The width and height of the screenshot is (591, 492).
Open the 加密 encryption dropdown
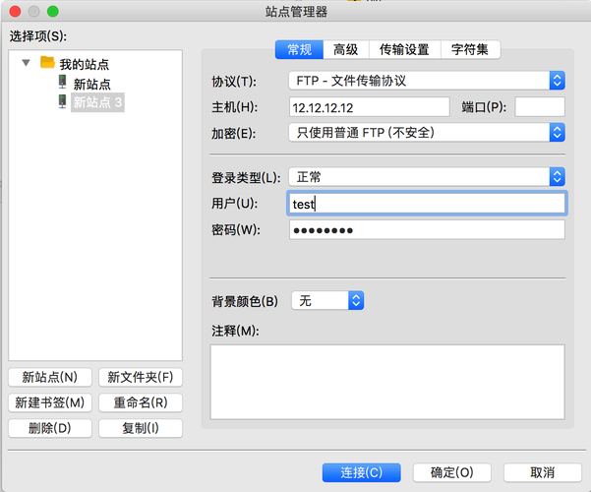[x=427, y=133]
